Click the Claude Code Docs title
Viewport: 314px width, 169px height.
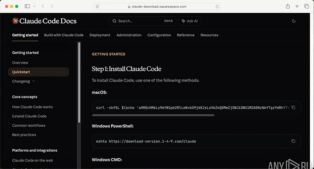(48, 21)
